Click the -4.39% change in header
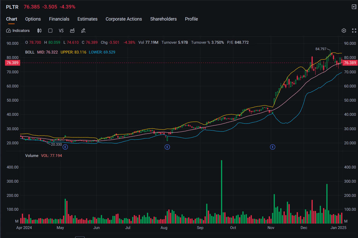The width and height of the screenshot is (358, 238). point(68,7)
